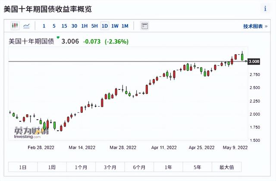Select the 1日 range tab
This screenshot has height=181, width=276.
[23, 167]
